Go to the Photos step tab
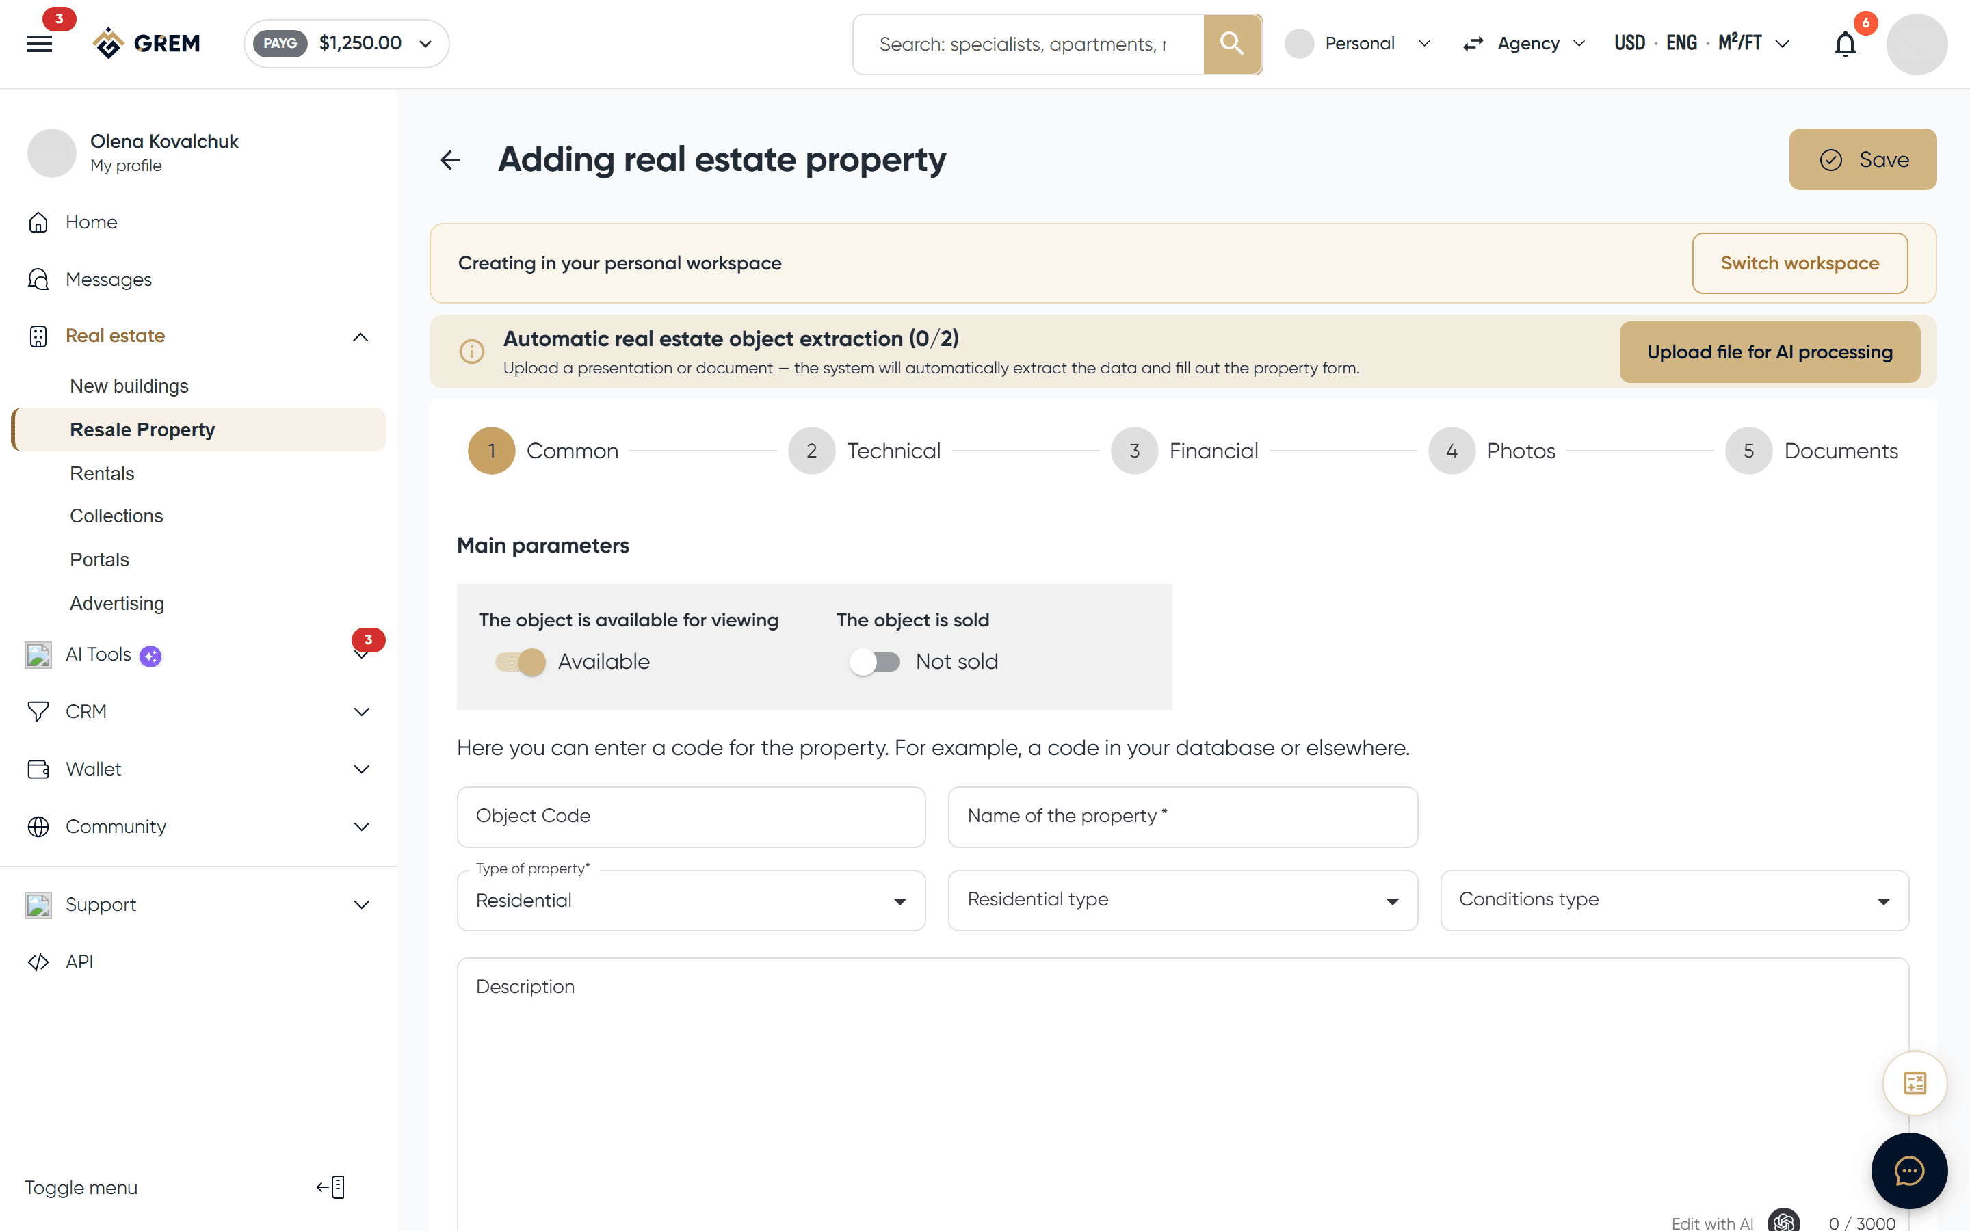The image size is (1970, 1231). tap(1492, 451)
